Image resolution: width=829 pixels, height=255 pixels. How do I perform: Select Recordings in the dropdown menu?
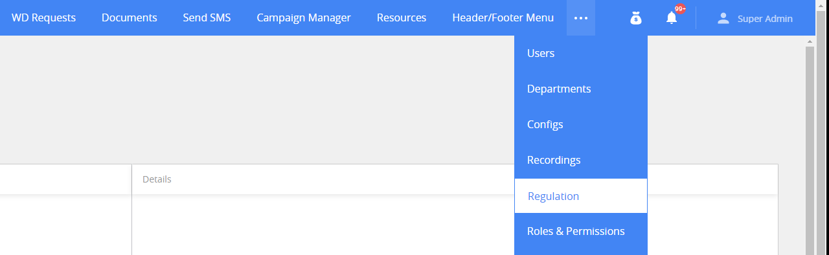[x=581, y=160]
